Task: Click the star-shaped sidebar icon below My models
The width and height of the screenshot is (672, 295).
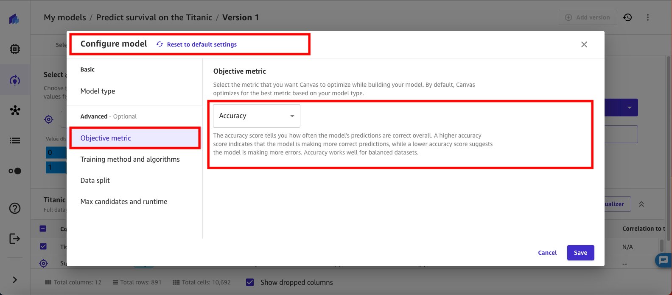Action: tap(15, 110)
